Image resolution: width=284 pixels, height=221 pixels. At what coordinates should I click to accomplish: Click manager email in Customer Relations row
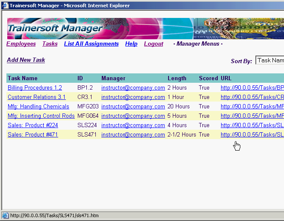coord(133,97)
